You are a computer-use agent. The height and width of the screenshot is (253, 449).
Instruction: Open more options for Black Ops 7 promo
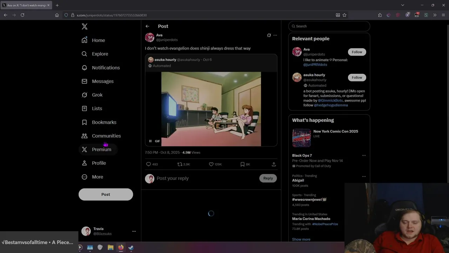click(x=364, y=155)
